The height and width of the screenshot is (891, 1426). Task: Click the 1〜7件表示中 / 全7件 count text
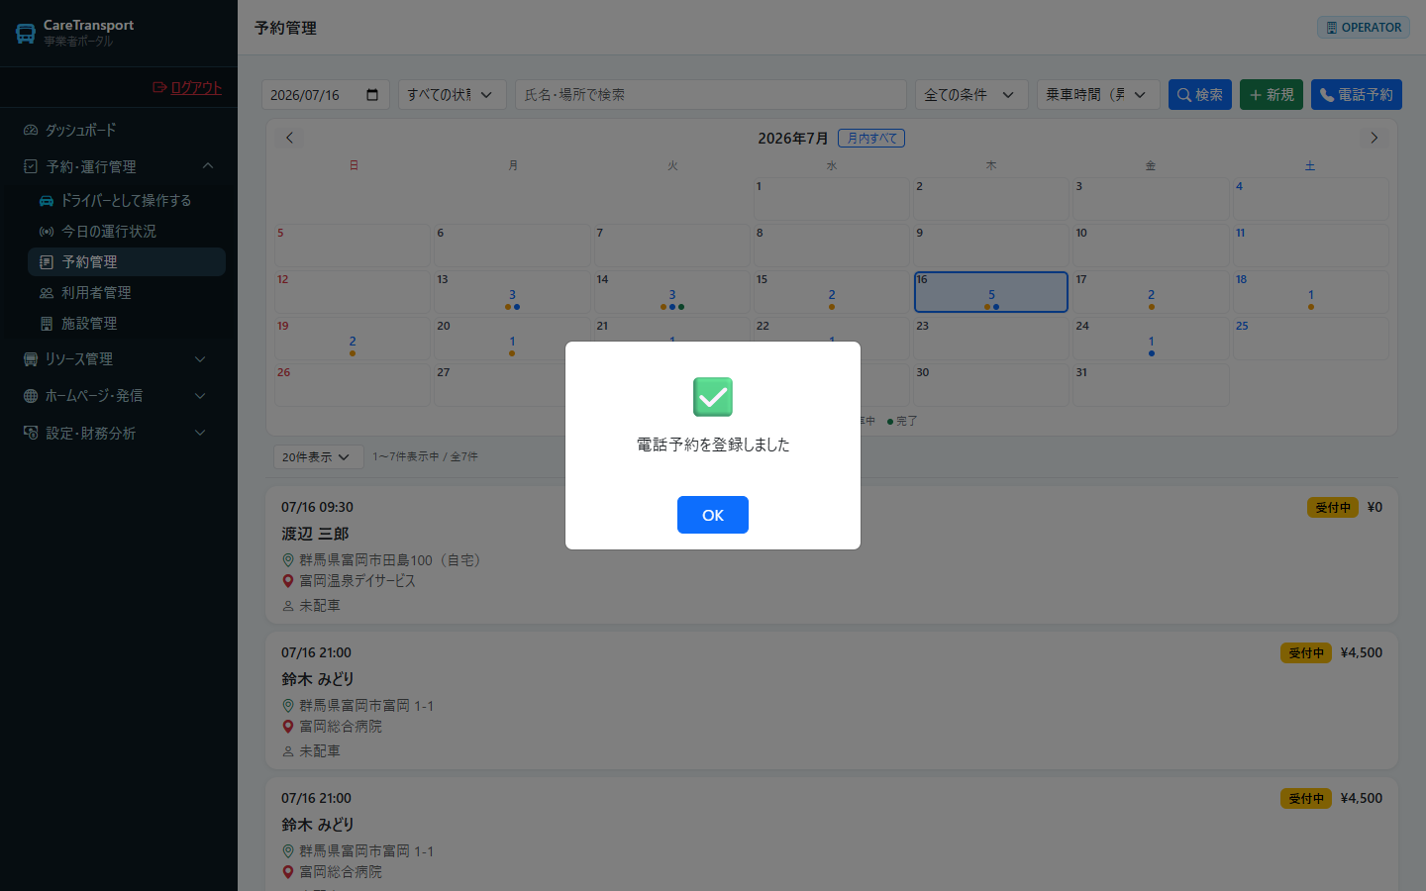[x=425, y=456]
